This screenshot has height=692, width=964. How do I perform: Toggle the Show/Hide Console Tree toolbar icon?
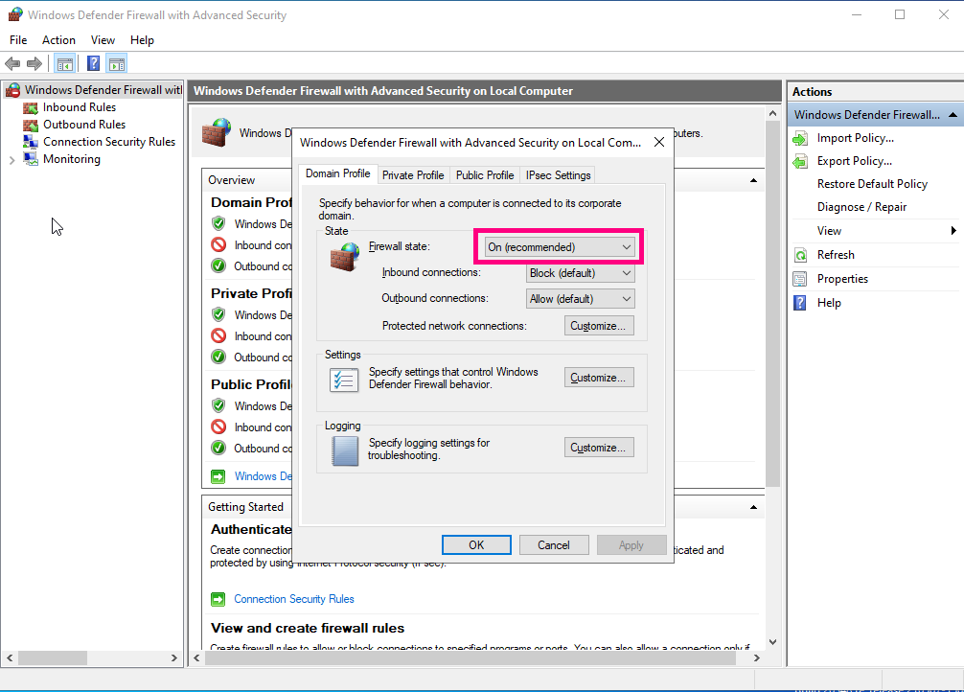coord(64,63)
